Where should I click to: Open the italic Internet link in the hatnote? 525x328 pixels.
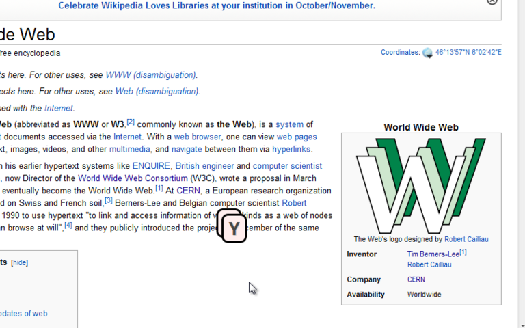pyautogui.click(x=59, y=108)
